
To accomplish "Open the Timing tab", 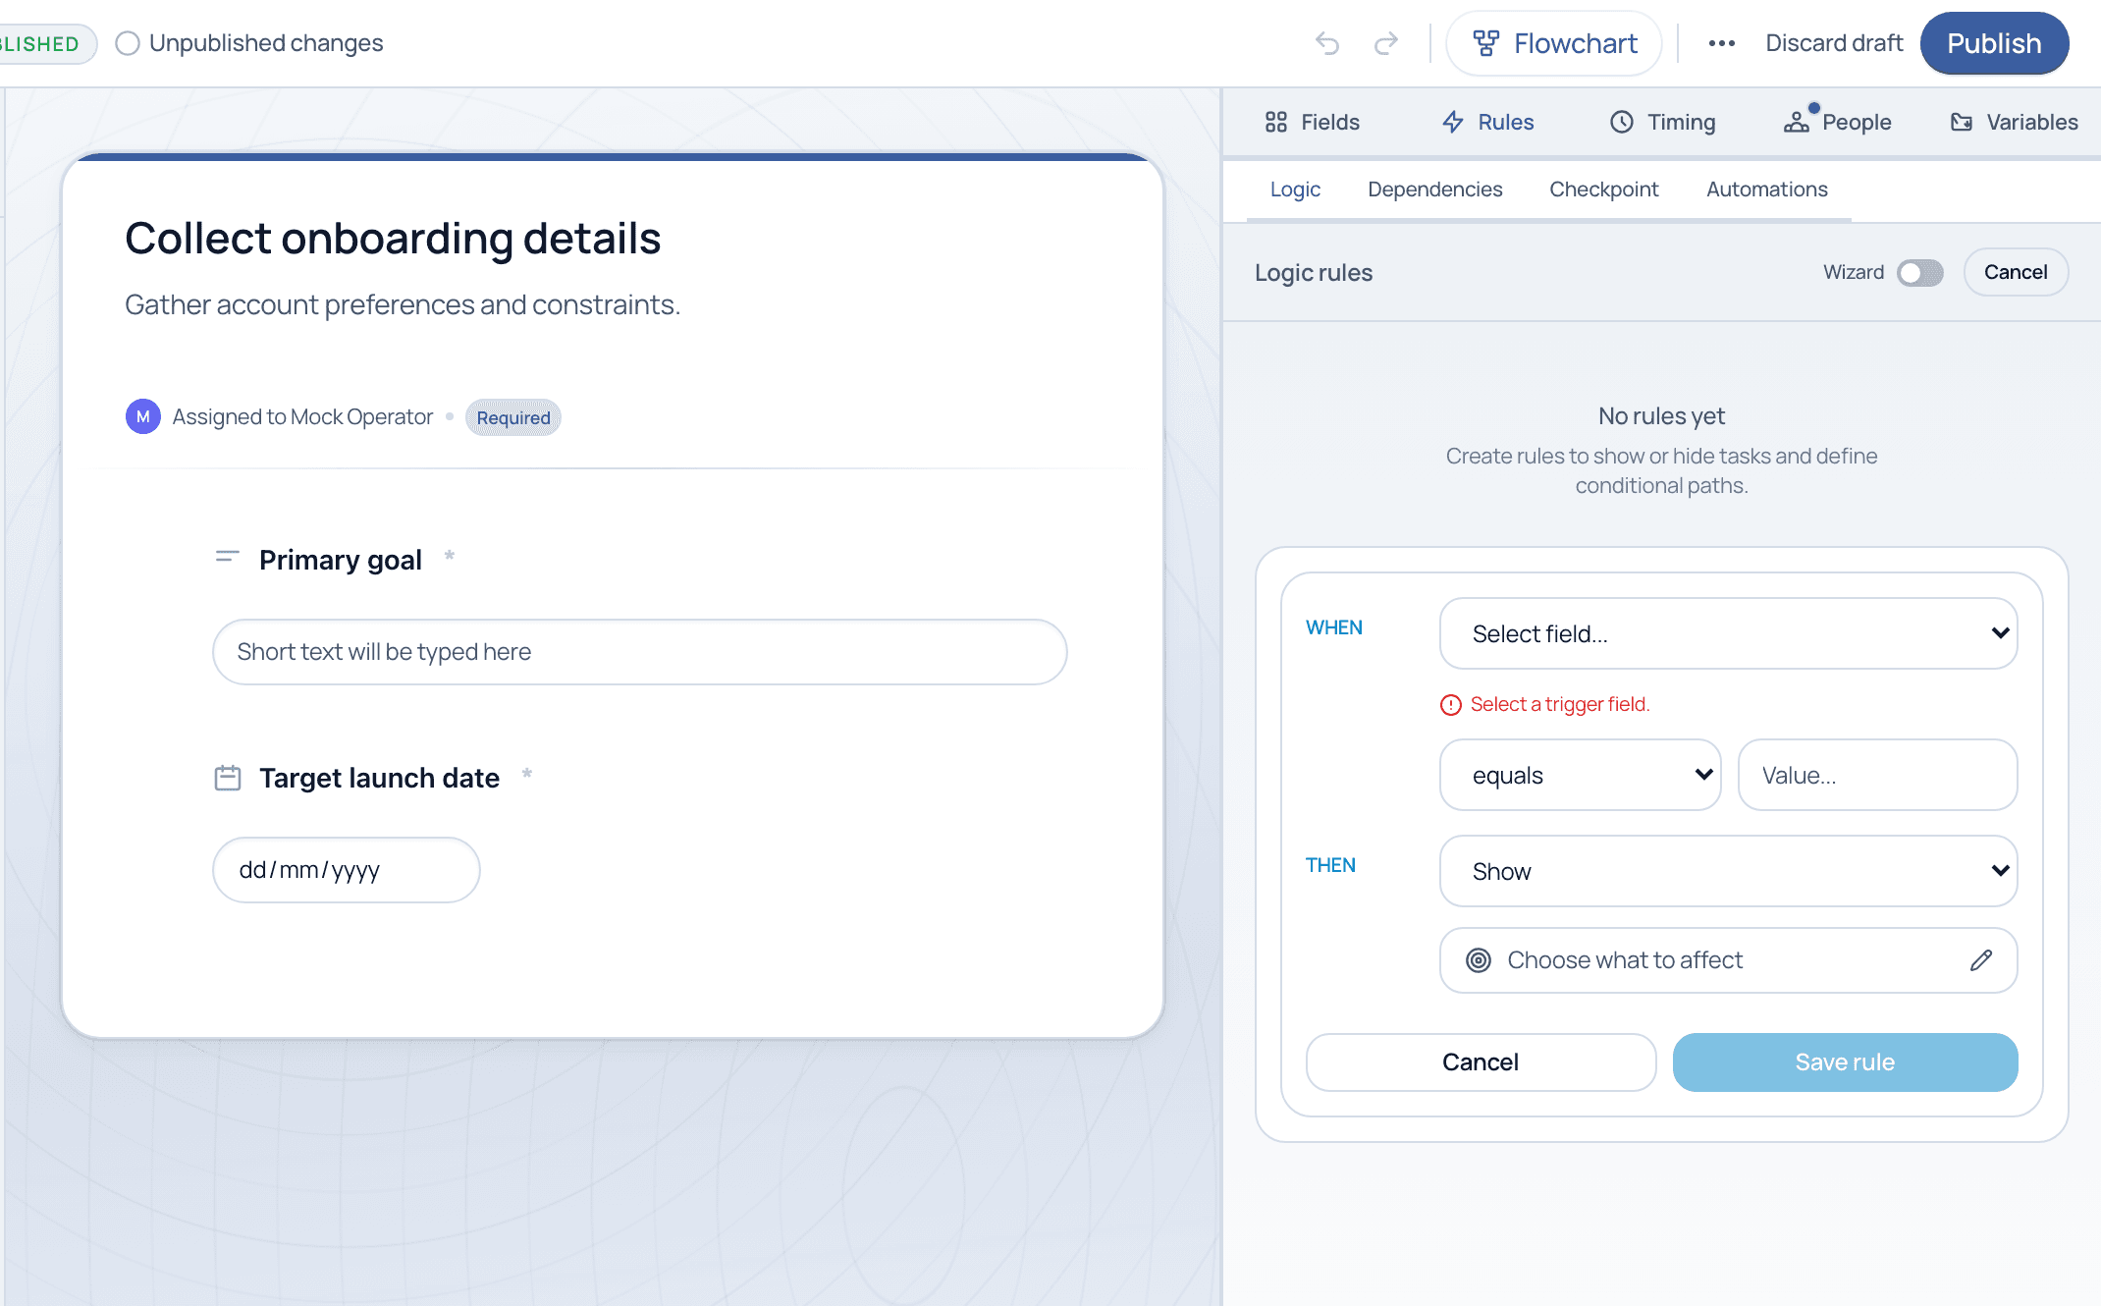I will click(x=1662, y=122).
